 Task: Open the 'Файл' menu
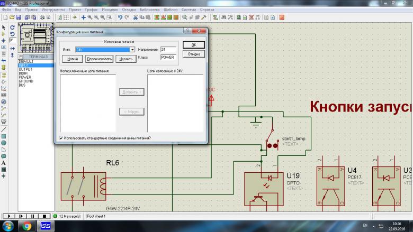click(x=6, y=10)
